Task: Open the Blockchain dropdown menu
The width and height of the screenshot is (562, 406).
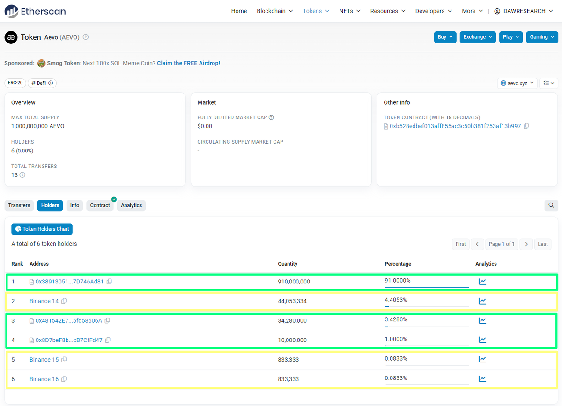Action: coord(275,11)
